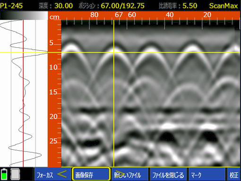Click the P1-245 file label

(x=11, y=6)
